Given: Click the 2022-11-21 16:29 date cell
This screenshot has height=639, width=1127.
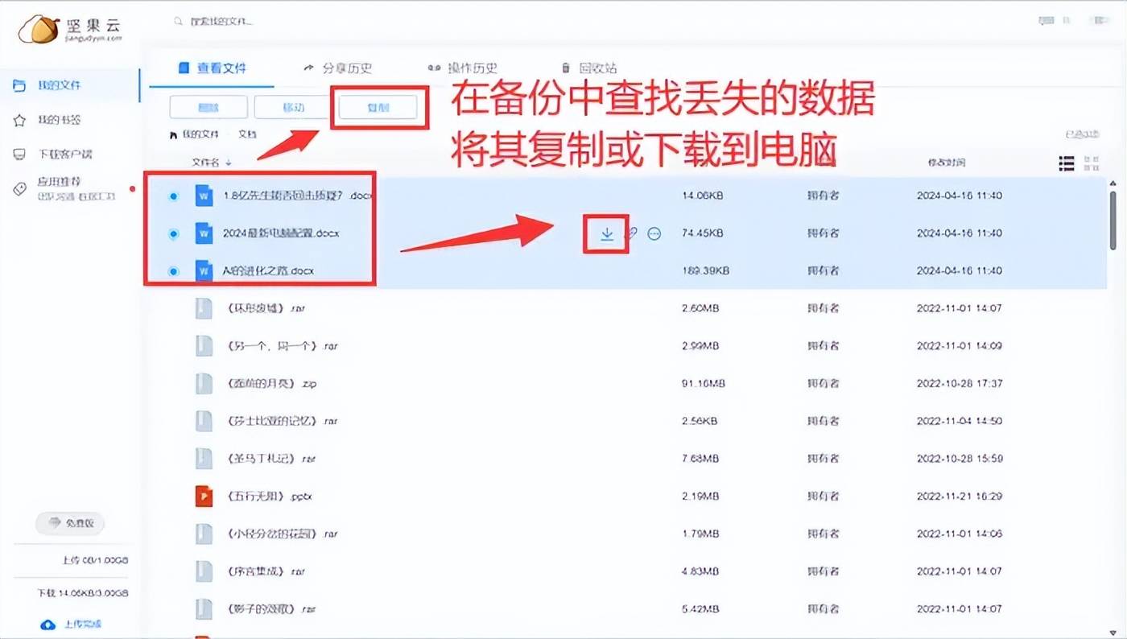Looking at the screenshot, I should click(x=960, y=496).
